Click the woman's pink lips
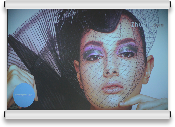Viewport: 175px width, 127px height. click(x=112, y=87)
